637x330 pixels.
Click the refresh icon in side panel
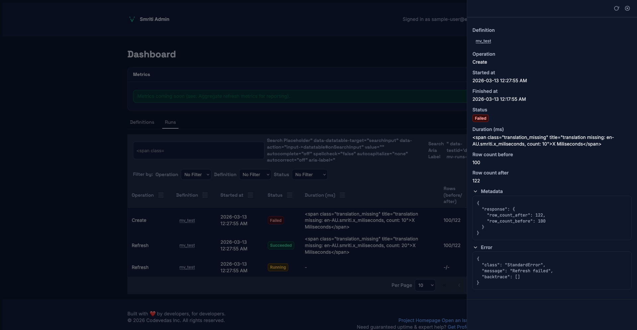pyautogui.click(x=616, y=8)
